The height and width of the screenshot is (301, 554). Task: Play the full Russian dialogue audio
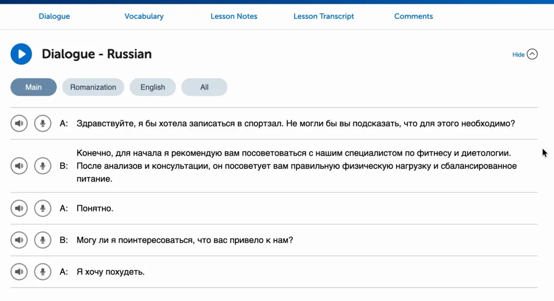(21, 54)
